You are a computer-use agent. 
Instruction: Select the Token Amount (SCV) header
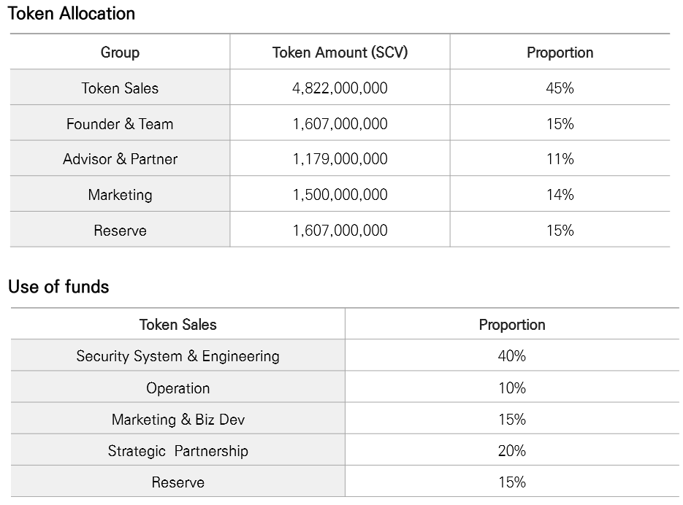(x=340, y=53)
